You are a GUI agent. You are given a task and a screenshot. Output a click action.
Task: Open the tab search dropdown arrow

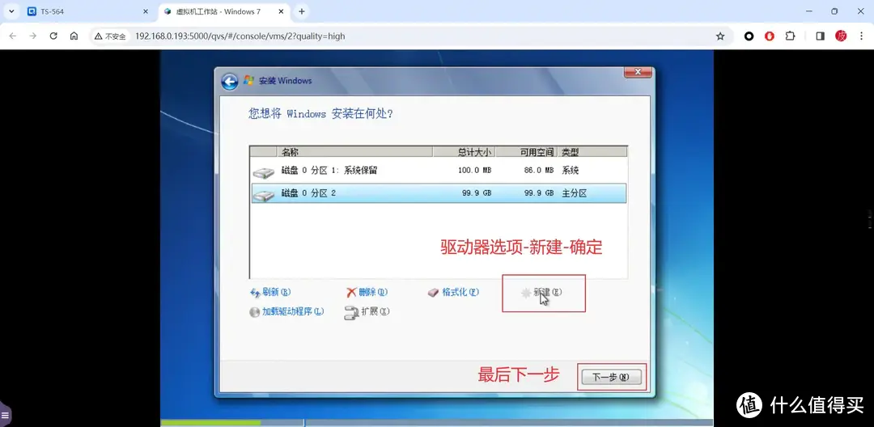tap(11, 11)
